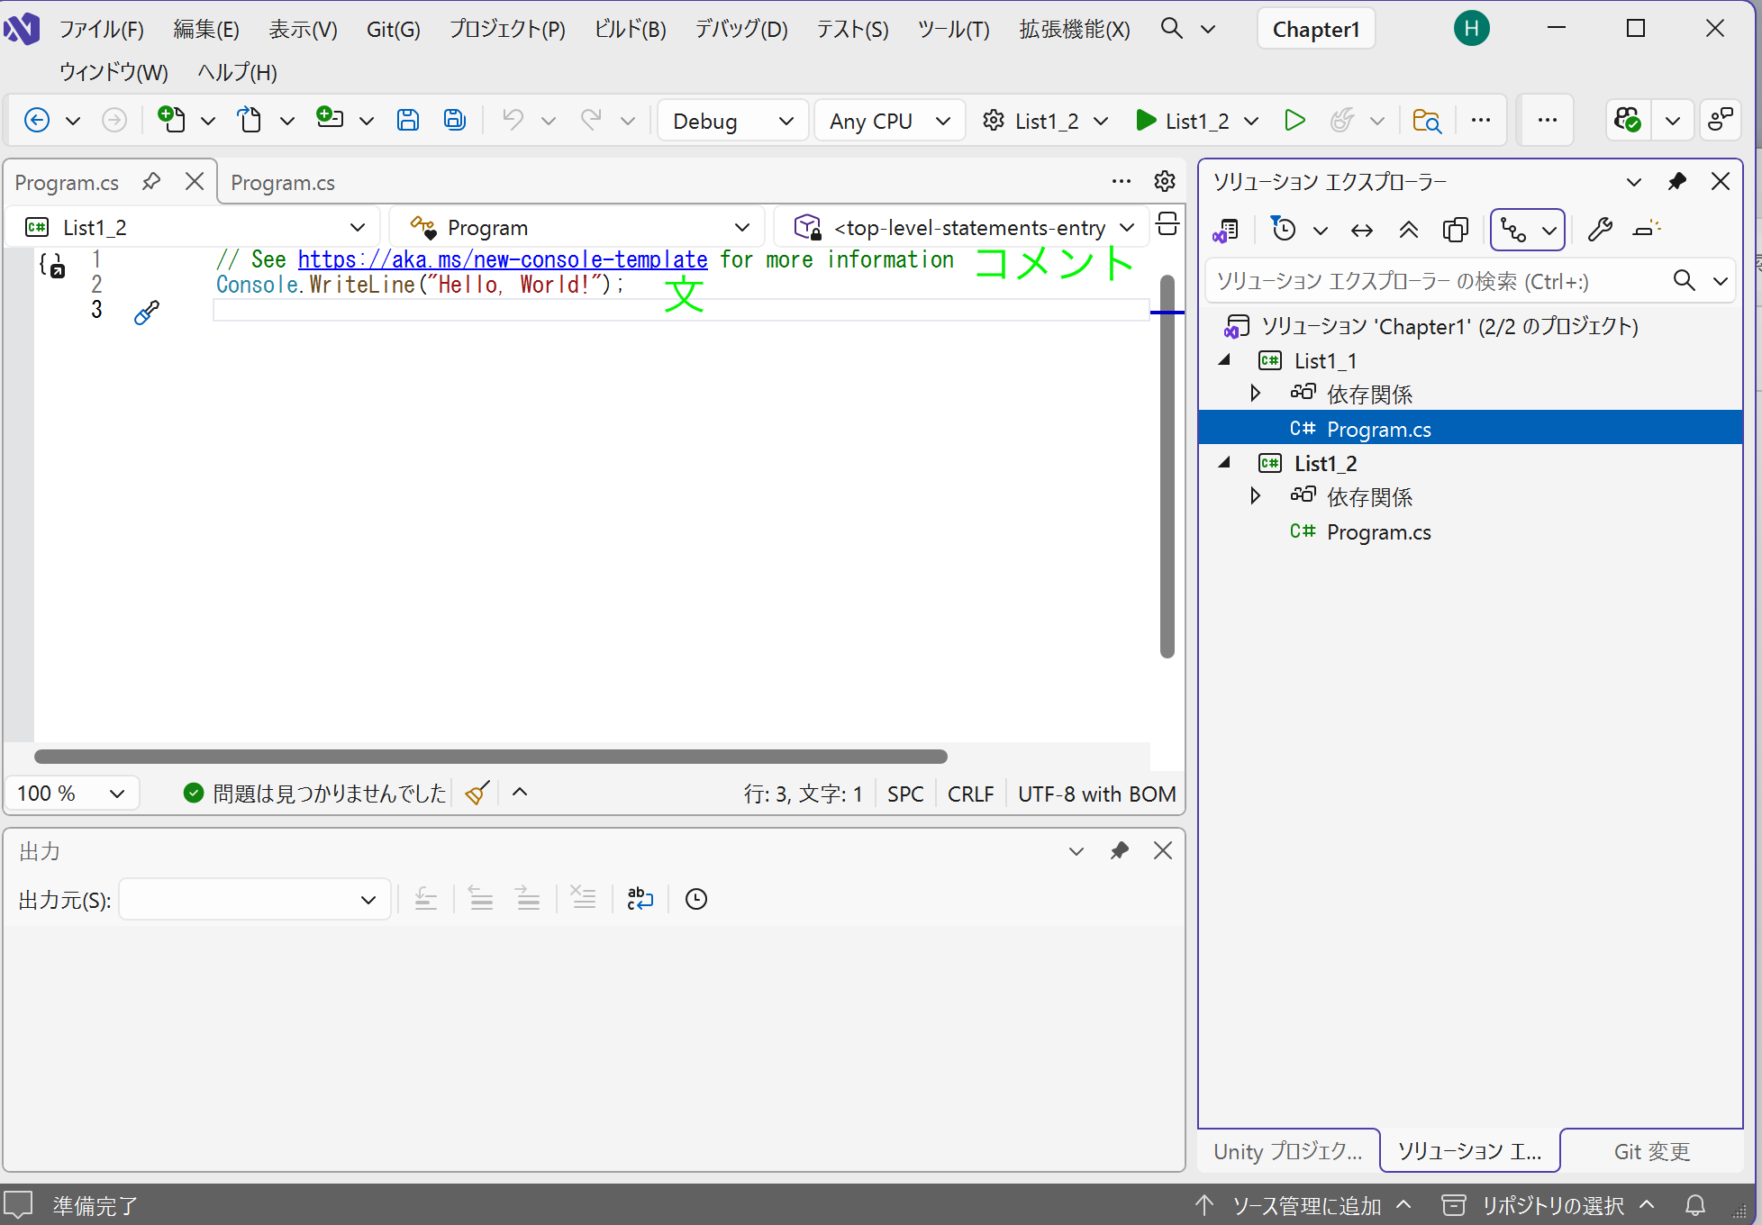Click the aka.ms new-console-template link
Image resolution: width=1762 pixels, height=1225 pixels.
point(502,259)
